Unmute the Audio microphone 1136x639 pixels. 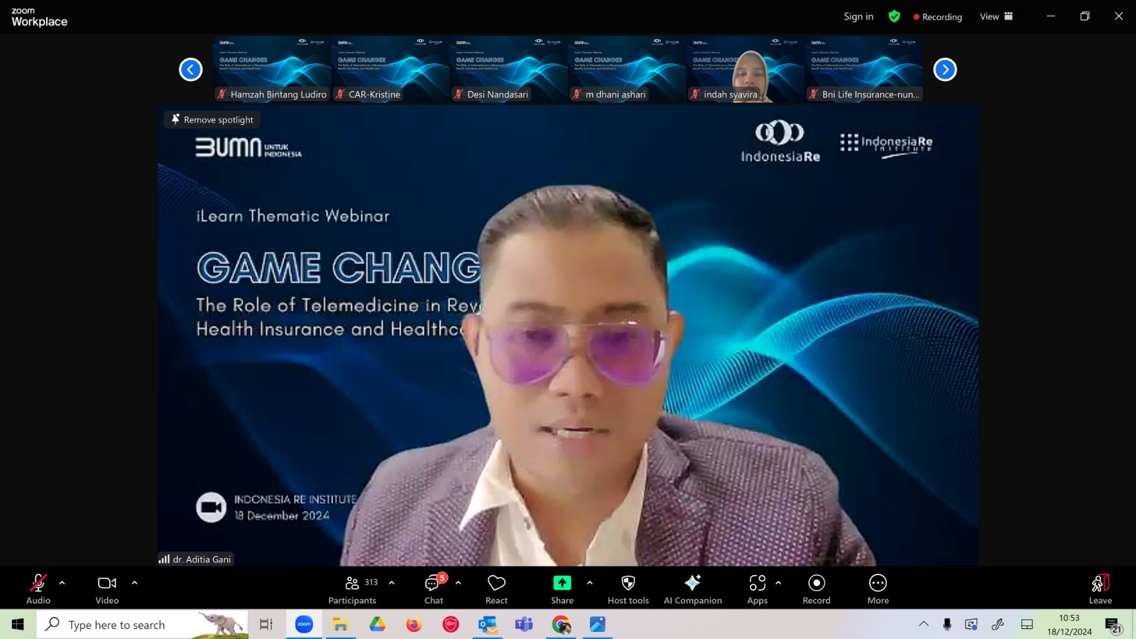click(x=38, y=589)
